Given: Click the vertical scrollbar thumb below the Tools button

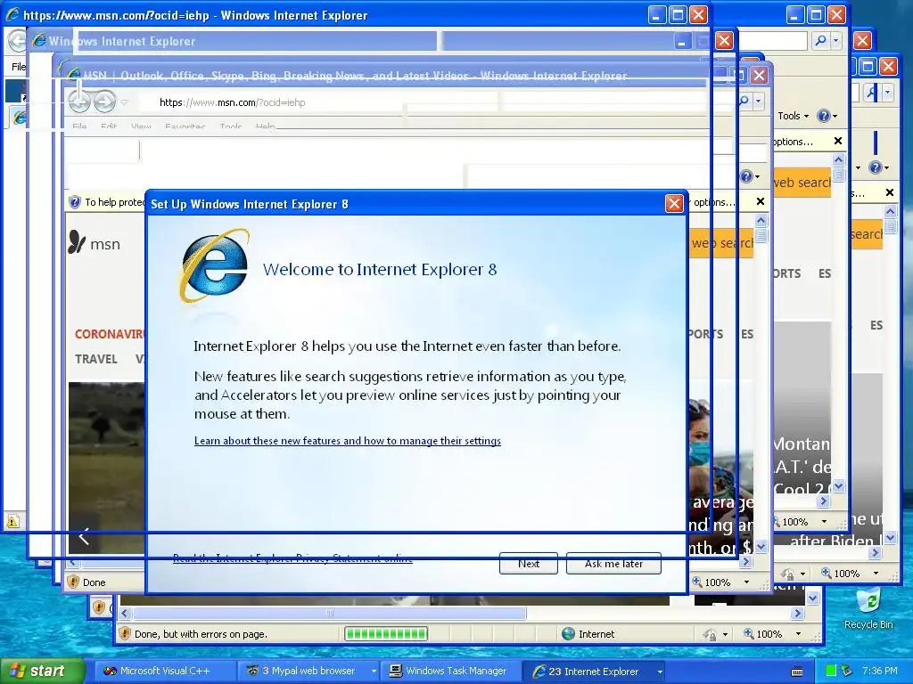Looking at the screenshot, I should [x=838, y=174].
